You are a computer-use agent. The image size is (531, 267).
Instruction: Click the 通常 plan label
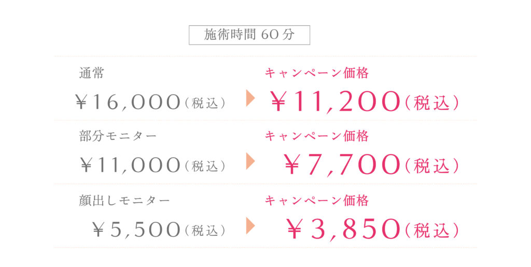[92, 73]
